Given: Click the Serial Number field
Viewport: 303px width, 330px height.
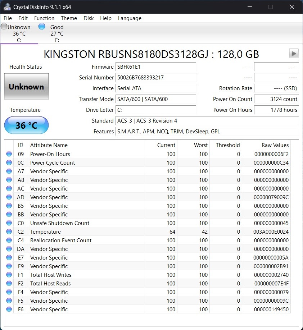Looking at the screenshot, I should 156,78.
